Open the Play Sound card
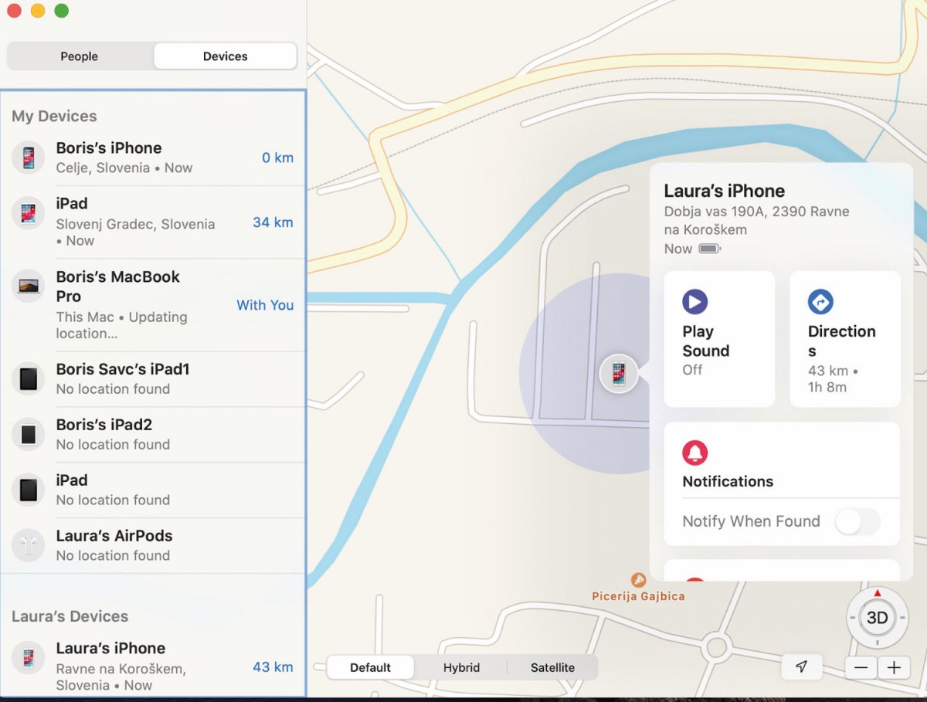This screenshot has width=927, height=702. [719, 339]
